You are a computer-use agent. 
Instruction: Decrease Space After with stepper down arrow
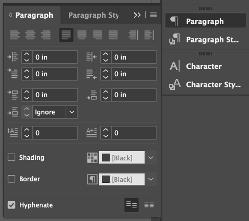(105, 98)
